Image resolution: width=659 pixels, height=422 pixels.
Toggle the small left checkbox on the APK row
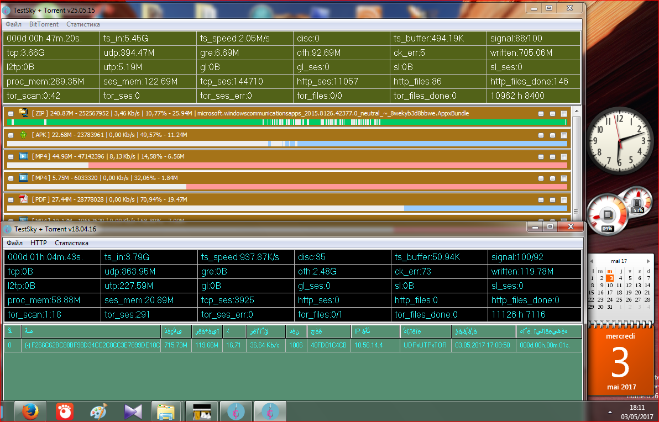coord(11,135)
